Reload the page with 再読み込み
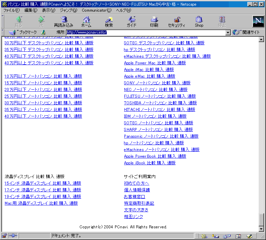The image size is (266, 240). [64, 22]
